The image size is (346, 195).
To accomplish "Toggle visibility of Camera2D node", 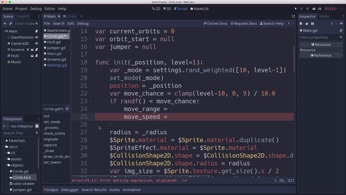I will point(37,43).
